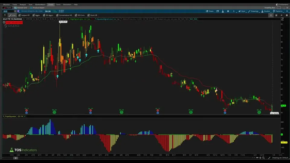Click the yellow -251.76 value label
Viewport: 290px width, 163px height.
click(284, 142)
